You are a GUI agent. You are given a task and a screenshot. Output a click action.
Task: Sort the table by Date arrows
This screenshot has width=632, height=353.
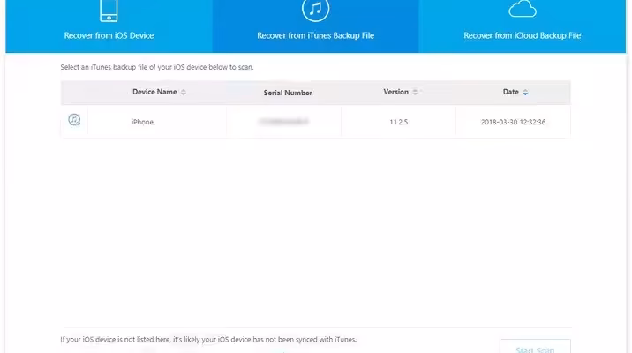coord(525,93)
